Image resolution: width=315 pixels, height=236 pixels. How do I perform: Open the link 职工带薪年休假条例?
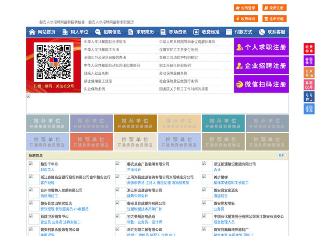point(175,65)
